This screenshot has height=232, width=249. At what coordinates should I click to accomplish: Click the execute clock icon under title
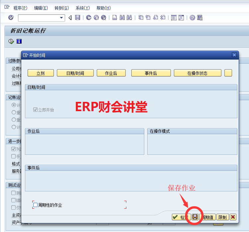point(11,41)
